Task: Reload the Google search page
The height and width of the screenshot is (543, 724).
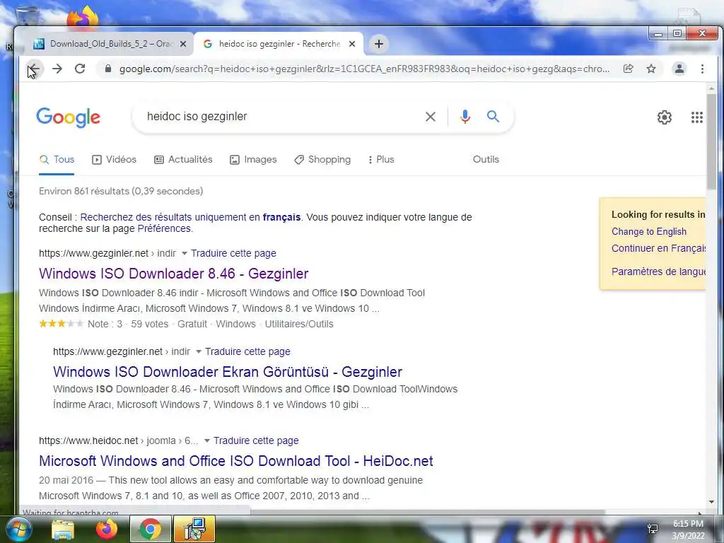Action: (x=80, y=69)
